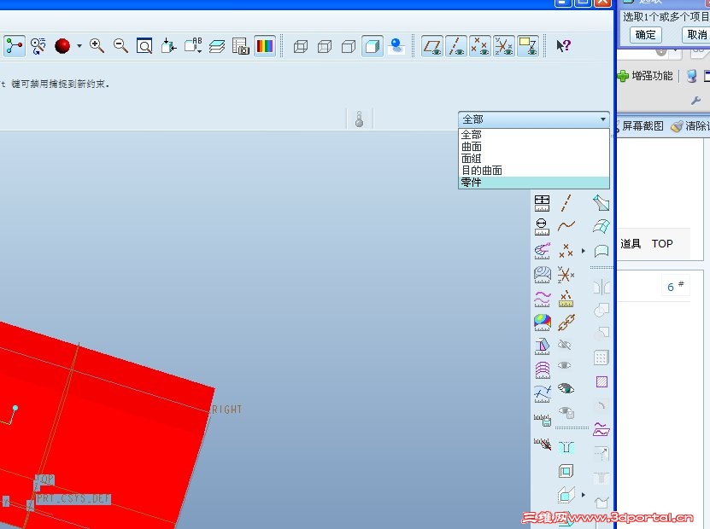
Task: Open the curvature analysis tool
Action: [542, 251]
